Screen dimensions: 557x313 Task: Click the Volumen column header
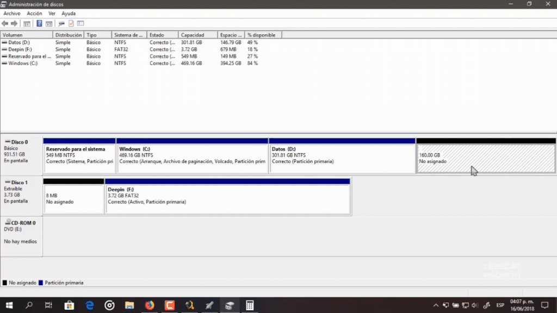26,35
